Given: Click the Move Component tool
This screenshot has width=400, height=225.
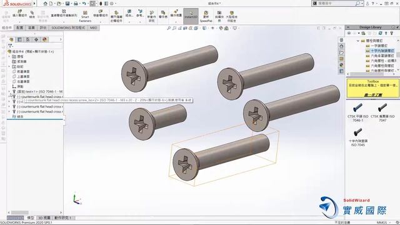Looking at the screenshot, I should tap(100, 13).
